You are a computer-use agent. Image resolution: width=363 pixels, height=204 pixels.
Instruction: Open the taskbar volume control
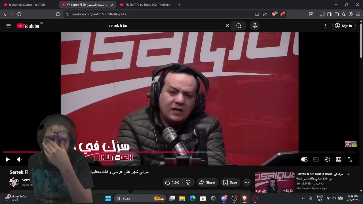pos(334,198)
